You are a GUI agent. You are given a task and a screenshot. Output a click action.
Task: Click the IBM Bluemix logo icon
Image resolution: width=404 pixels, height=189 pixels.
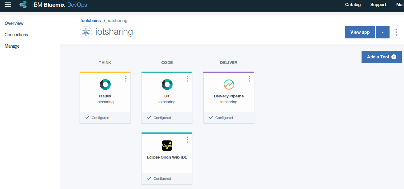pos(23,5)
